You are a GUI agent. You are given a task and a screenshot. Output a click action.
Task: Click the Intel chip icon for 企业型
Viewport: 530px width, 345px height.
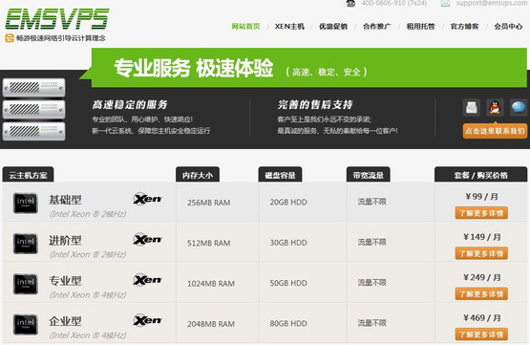coord(26,324)
